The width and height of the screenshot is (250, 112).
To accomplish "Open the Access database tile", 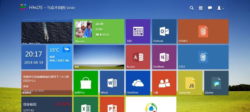I will click(x=138, y=57).
